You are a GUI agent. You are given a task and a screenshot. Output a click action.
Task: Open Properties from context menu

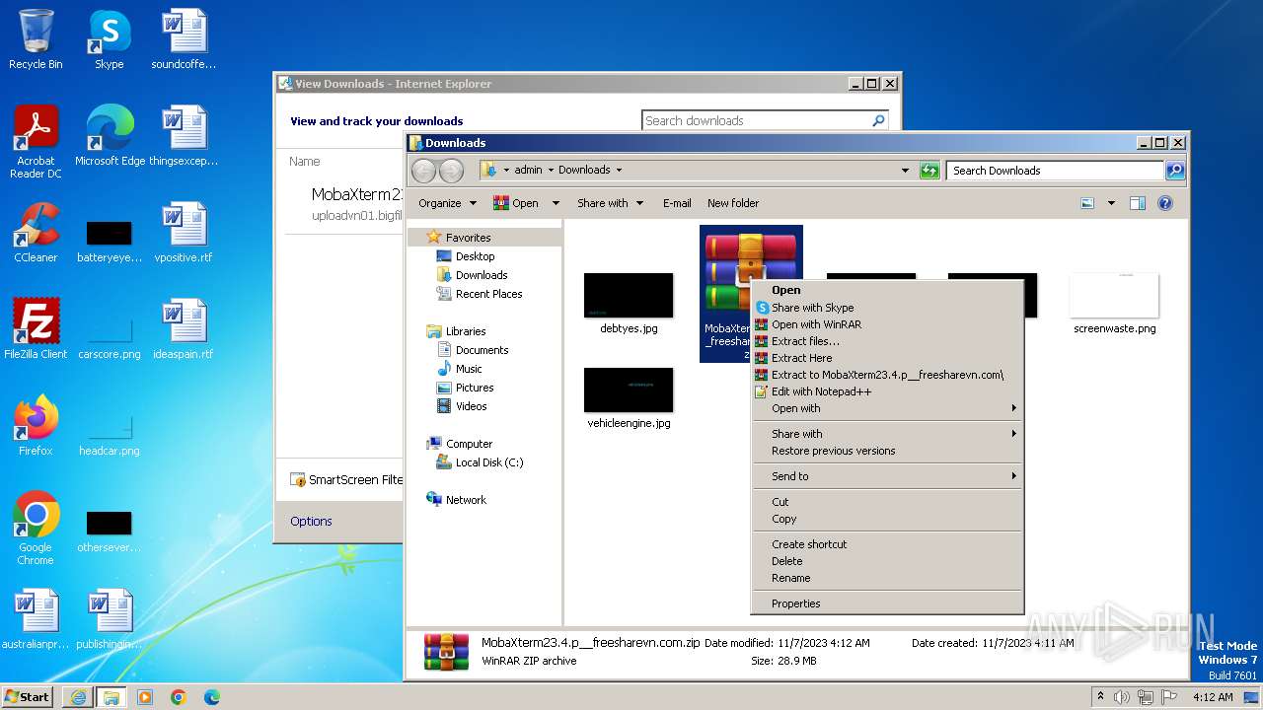(x=887, y=603)
